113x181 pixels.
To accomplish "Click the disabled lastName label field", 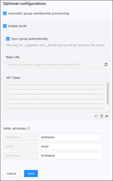I will click(x=21, y=137).
